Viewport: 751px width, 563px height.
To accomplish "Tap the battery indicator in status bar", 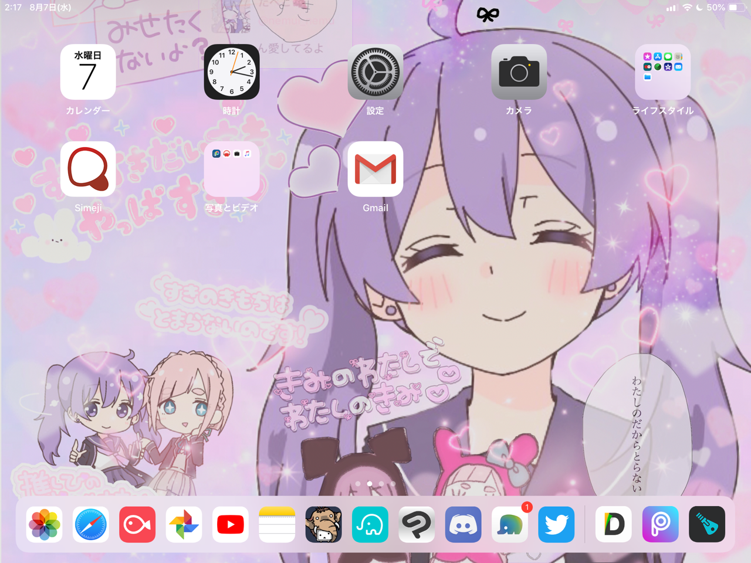I will click(x=736, y=8).
